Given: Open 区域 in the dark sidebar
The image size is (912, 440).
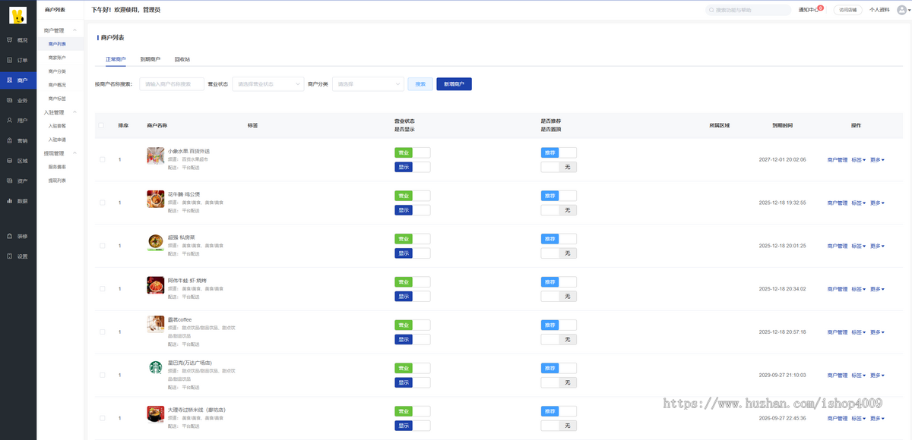Looking at the screenshot, I should pos(18,161).
